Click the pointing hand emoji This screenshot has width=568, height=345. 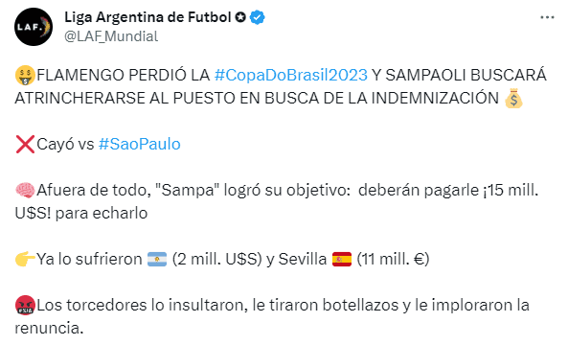tap(25, 259)
